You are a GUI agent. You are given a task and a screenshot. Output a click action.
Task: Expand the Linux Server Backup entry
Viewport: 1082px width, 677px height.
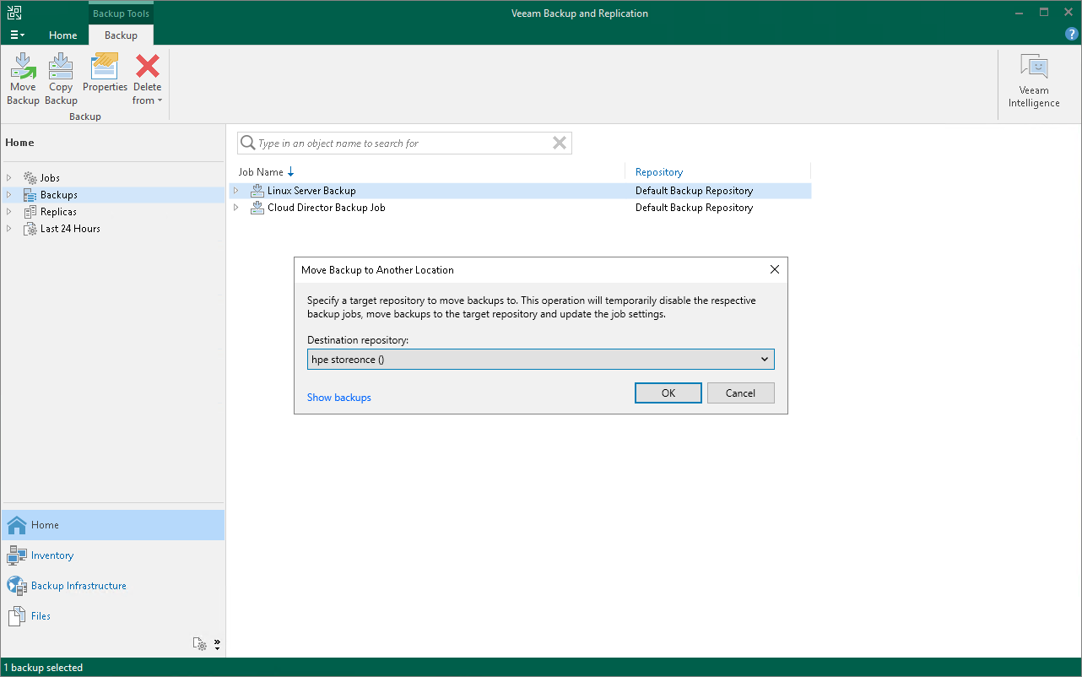pos(236,190)
